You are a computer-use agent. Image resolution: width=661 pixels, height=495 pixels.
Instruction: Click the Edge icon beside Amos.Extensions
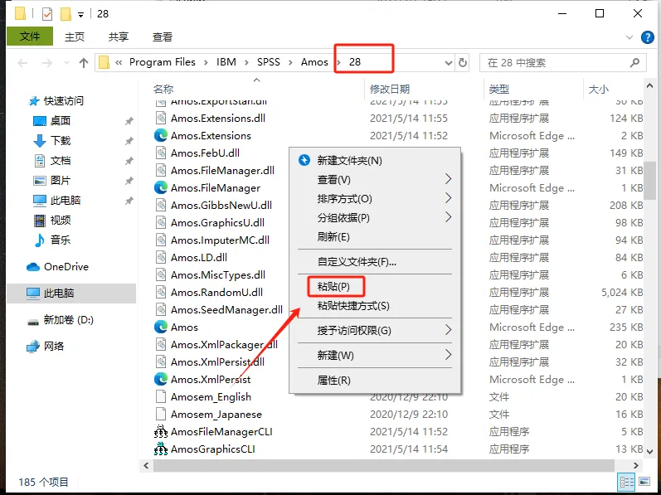(161, 135)
